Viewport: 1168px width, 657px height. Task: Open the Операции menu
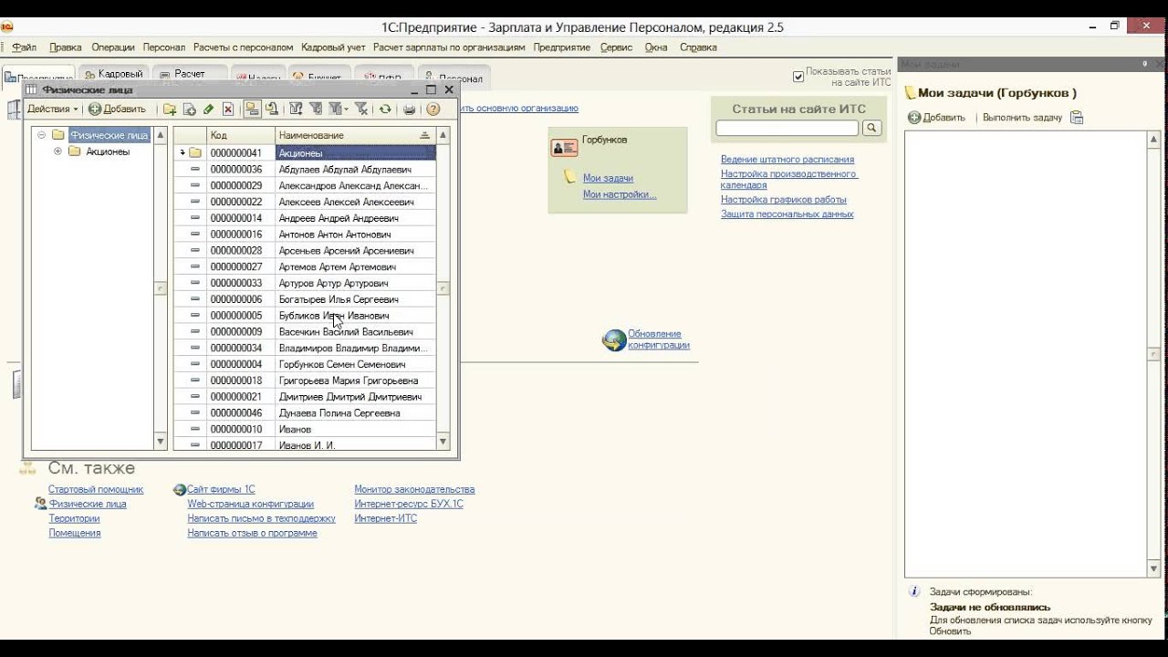(x=113, y=47)
